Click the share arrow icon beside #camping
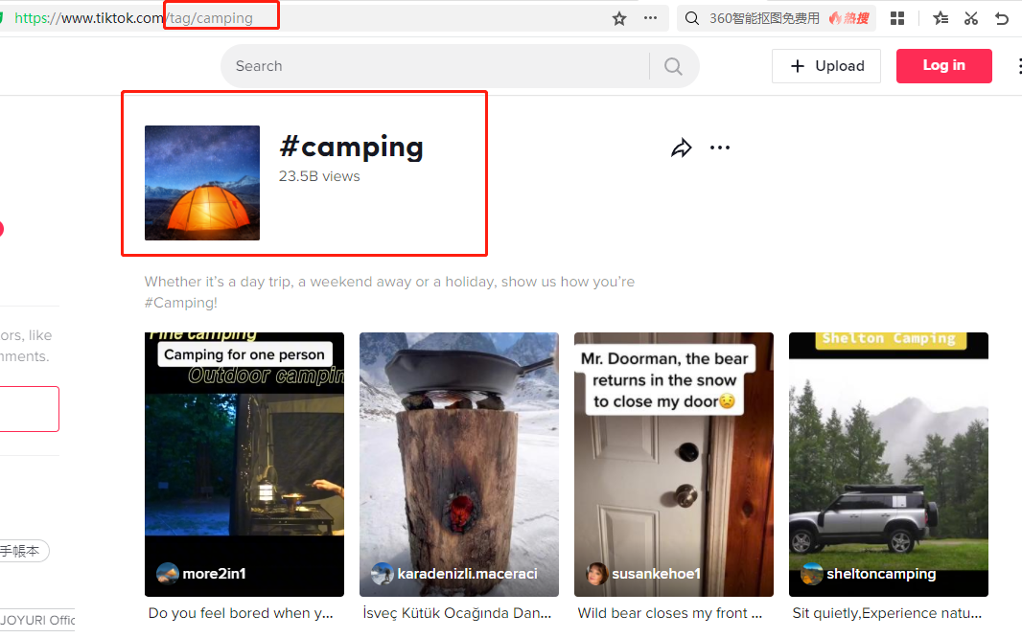This screenshot has height=638, width=1022. pos(681,148)
